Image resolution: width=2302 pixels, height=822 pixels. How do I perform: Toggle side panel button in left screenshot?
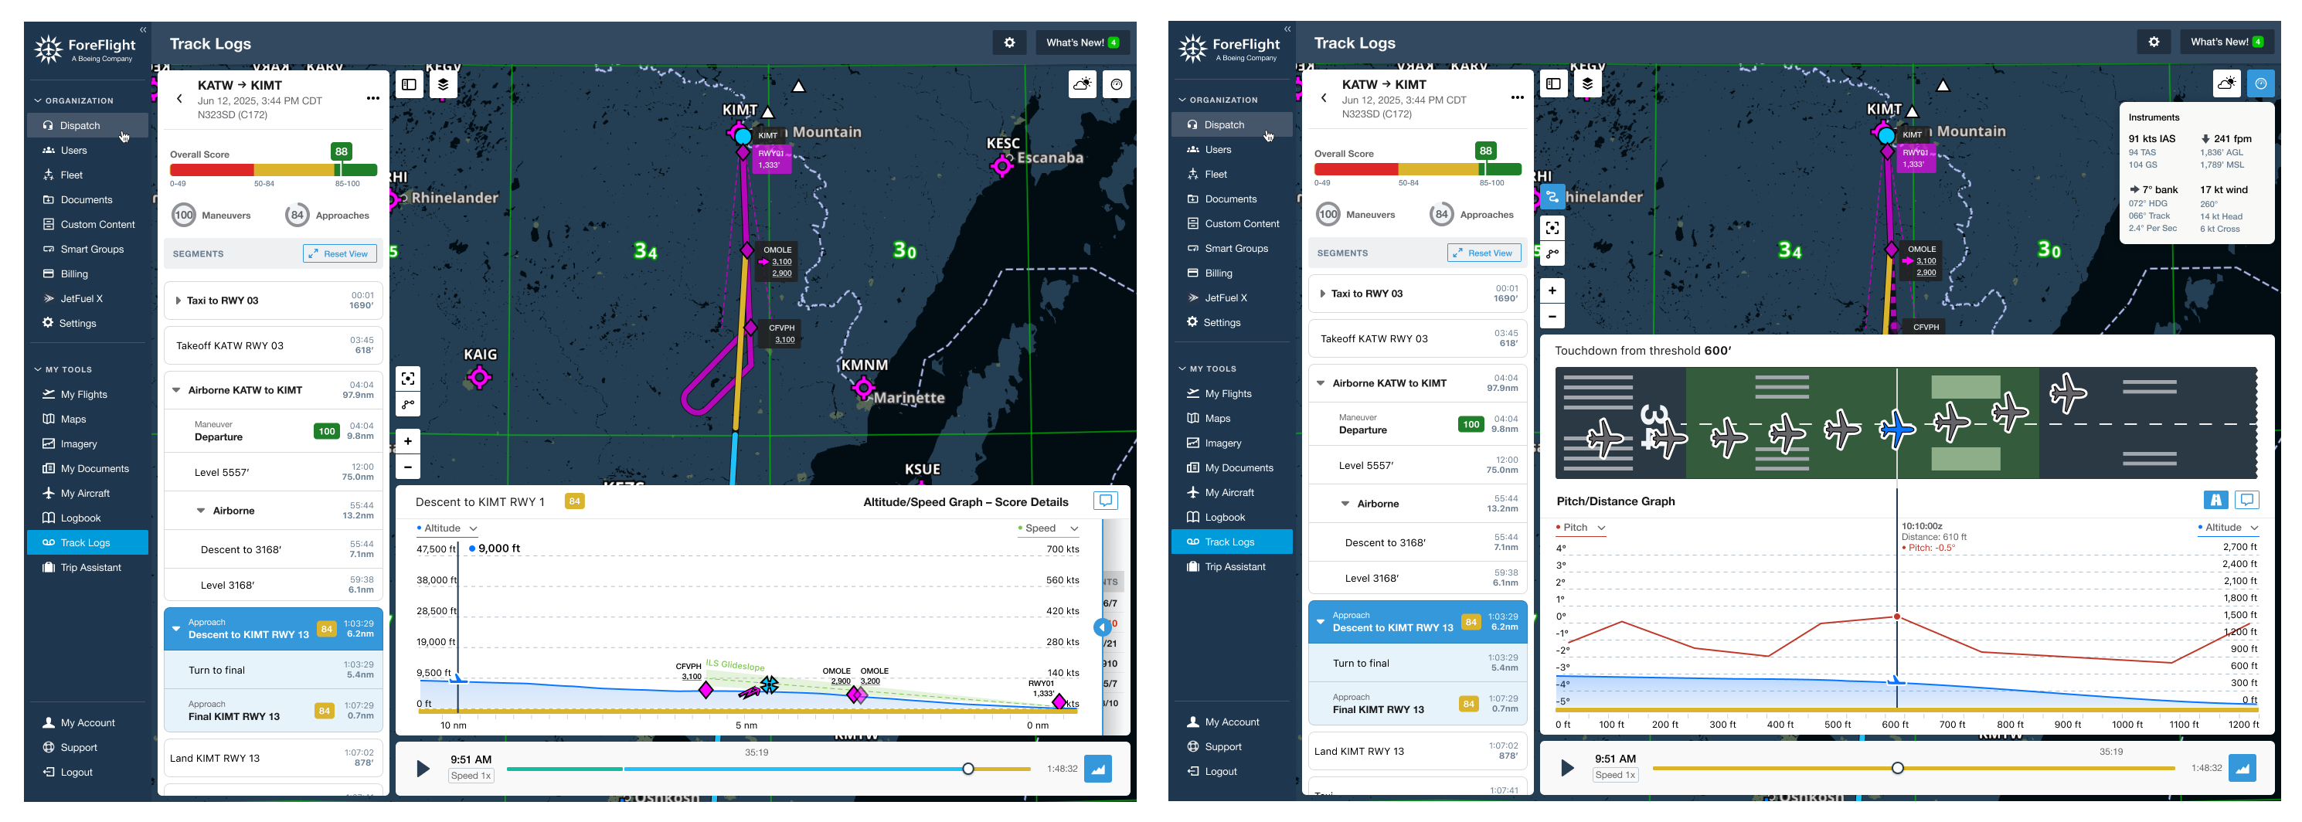pyautogui.click(x=410, y=85)
